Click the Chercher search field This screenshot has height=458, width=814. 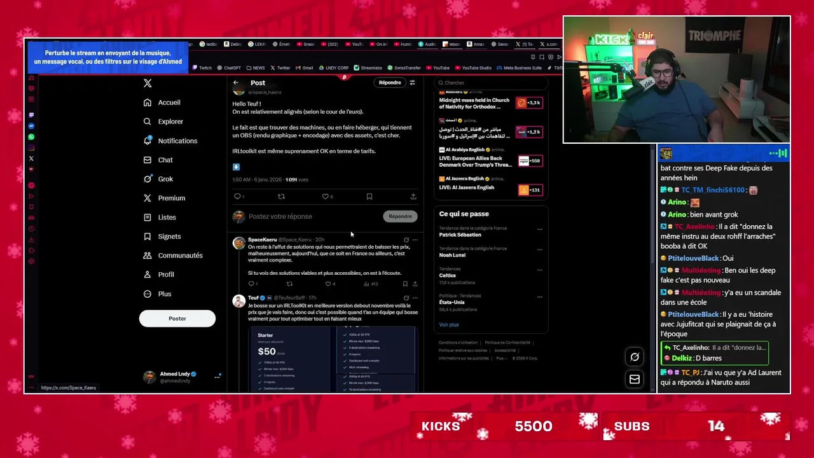pos(491,83)
